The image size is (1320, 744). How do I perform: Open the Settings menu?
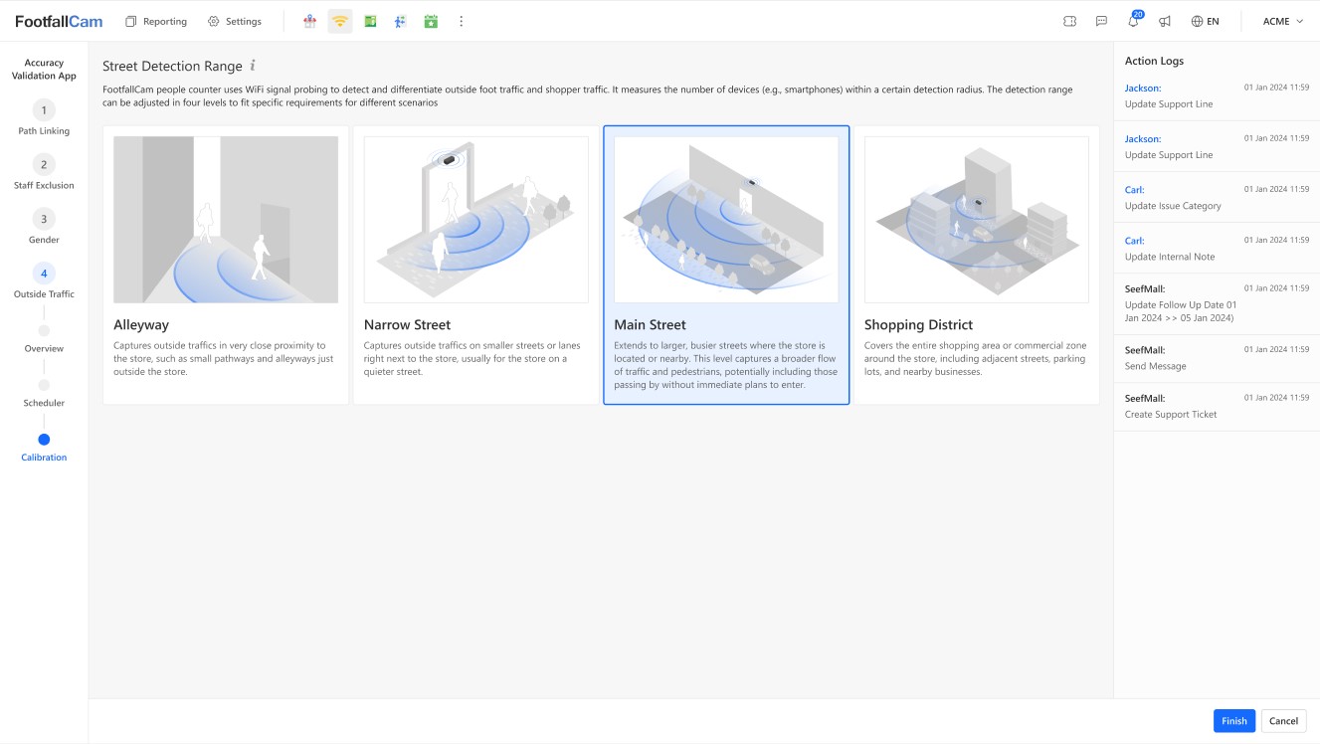pyautogui.click(x=235, y=21)
